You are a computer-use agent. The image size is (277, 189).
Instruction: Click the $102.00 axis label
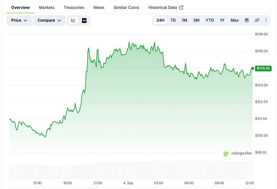click(261, 102)
